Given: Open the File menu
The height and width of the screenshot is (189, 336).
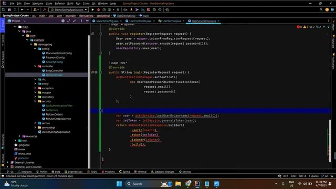Looking at the screenshot, I should coord(12,4).
